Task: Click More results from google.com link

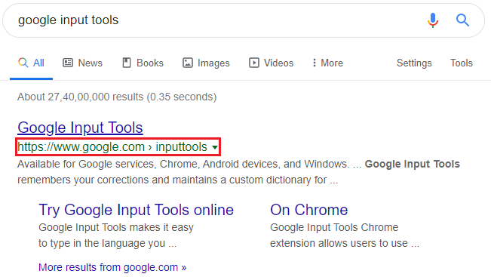Action: (112, 267)
